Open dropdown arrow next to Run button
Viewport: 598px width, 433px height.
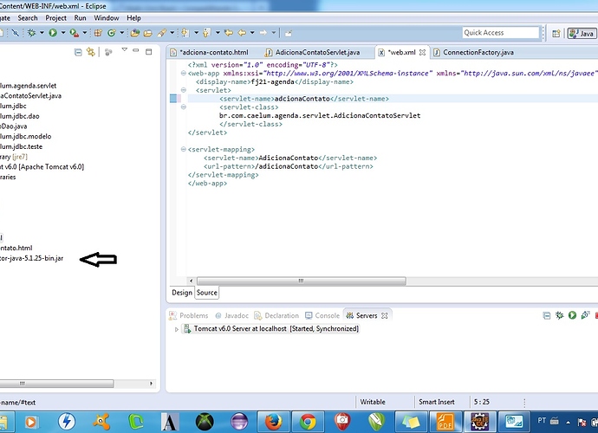coord(62,33)
